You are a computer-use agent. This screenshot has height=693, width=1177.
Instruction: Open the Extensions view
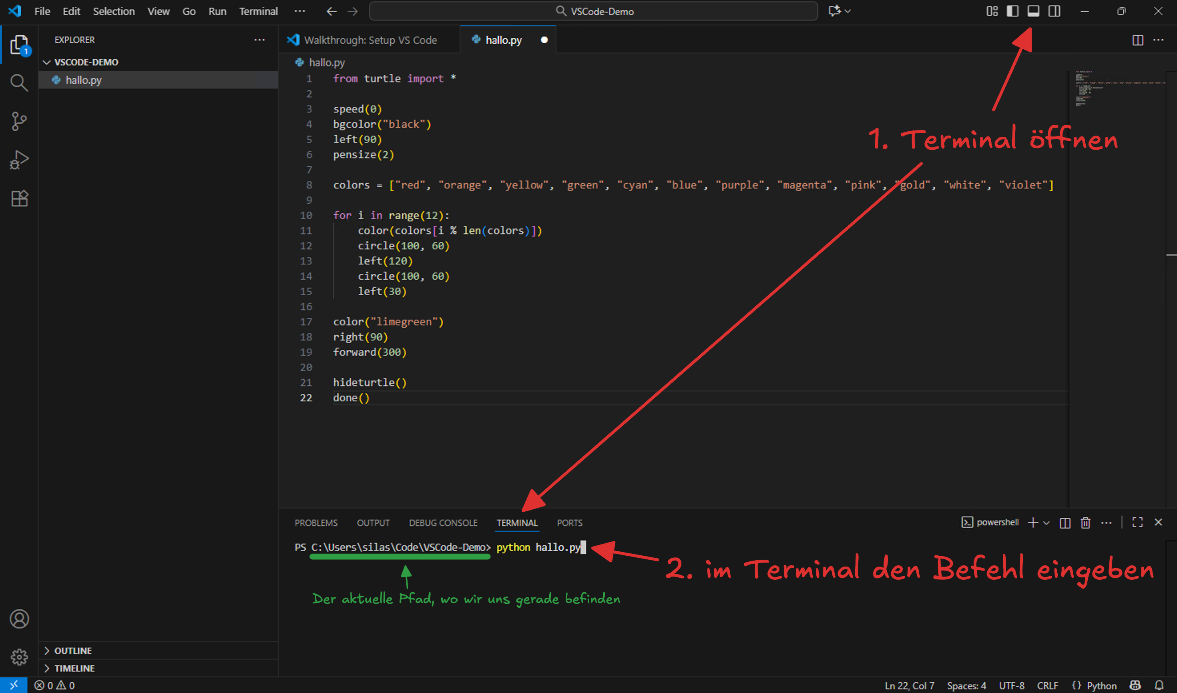pyautogui.click(x=19, y=199)
